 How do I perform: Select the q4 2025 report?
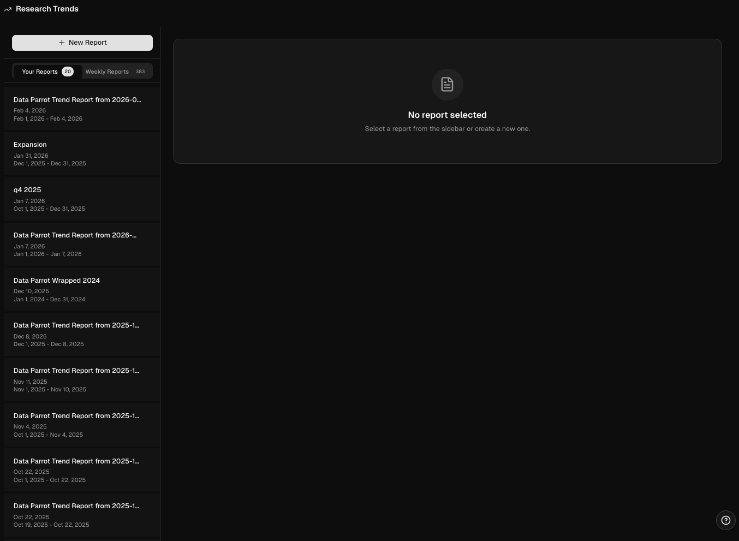tap(82, 199)
